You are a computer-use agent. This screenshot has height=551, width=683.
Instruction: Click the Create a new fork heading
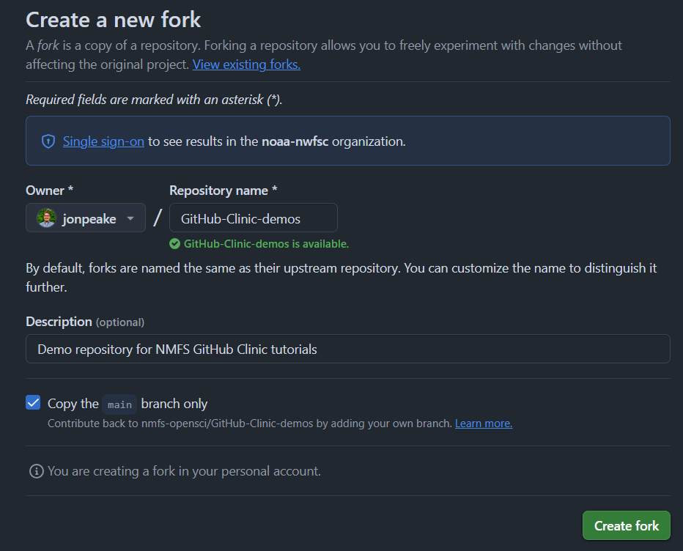pos(114,20)
